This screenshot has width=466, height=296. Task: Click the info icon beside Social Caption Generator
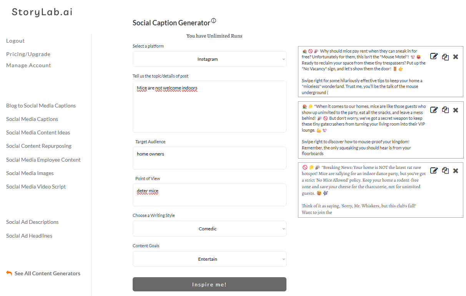[x=214, y=21]
